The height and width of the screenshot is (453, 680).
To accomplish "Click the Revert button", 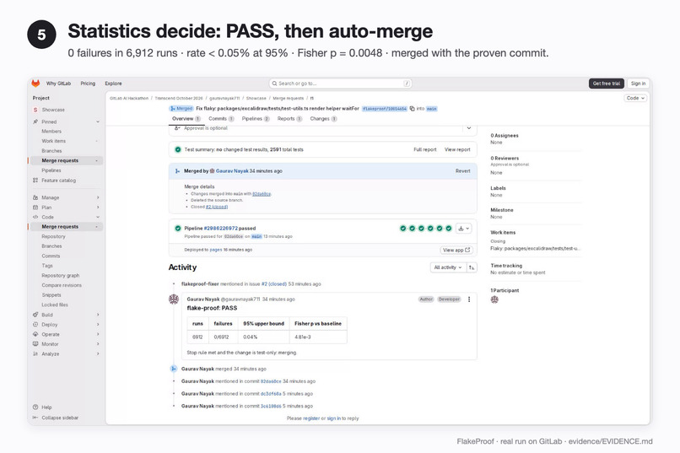I will pos(462,171).
